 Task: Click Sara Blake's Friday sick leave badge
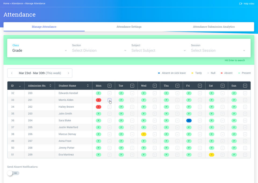point(189,121)
